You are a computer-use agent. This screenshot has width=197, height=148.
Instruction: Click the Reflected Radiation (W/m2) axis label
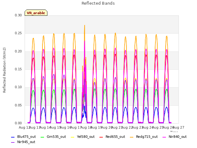[4, 70]
